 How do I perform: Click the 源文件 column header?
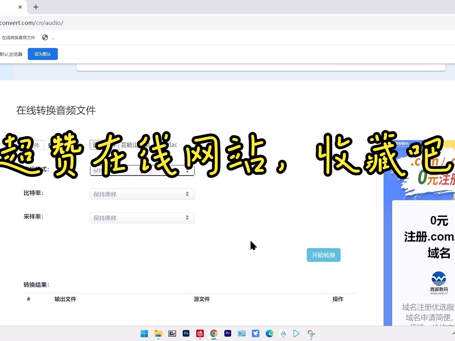[202, 299]
